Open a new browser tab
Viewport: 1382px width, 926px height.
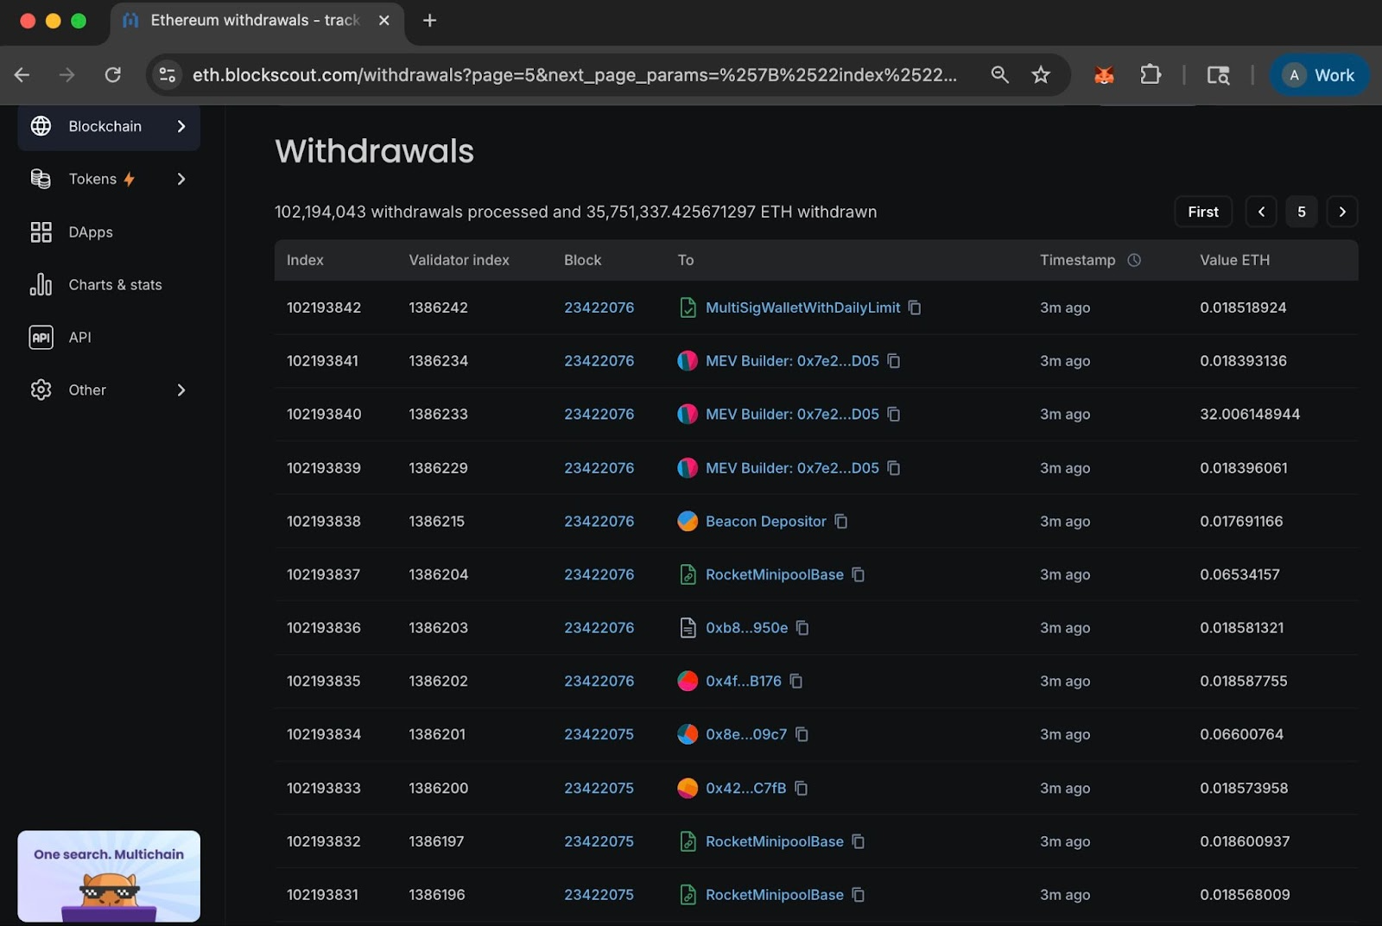pyautogui.click(x=429, y=20)
